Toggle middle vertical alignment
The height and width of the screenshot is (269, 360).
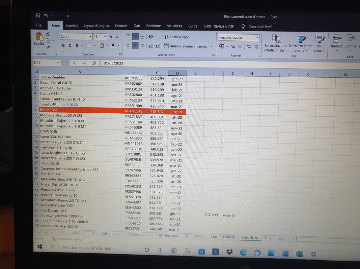click(135, 36)
